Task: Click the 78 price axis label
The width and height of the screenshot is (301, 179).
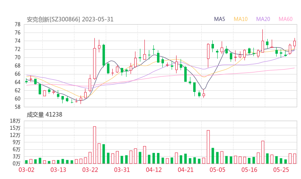Action: tap(17, 24)
